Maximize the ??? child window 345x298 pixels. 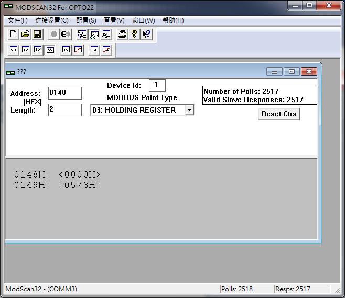tap(292, 72)
